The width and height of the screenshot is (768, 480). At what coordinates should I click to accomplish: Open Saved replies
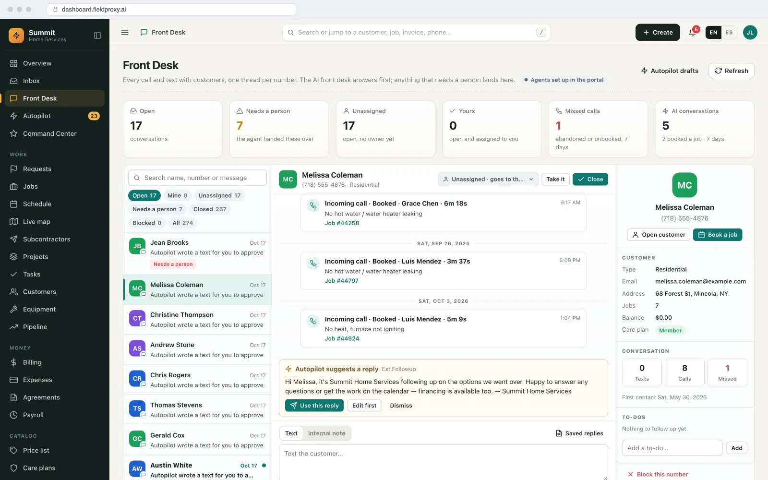pos(579,433)
